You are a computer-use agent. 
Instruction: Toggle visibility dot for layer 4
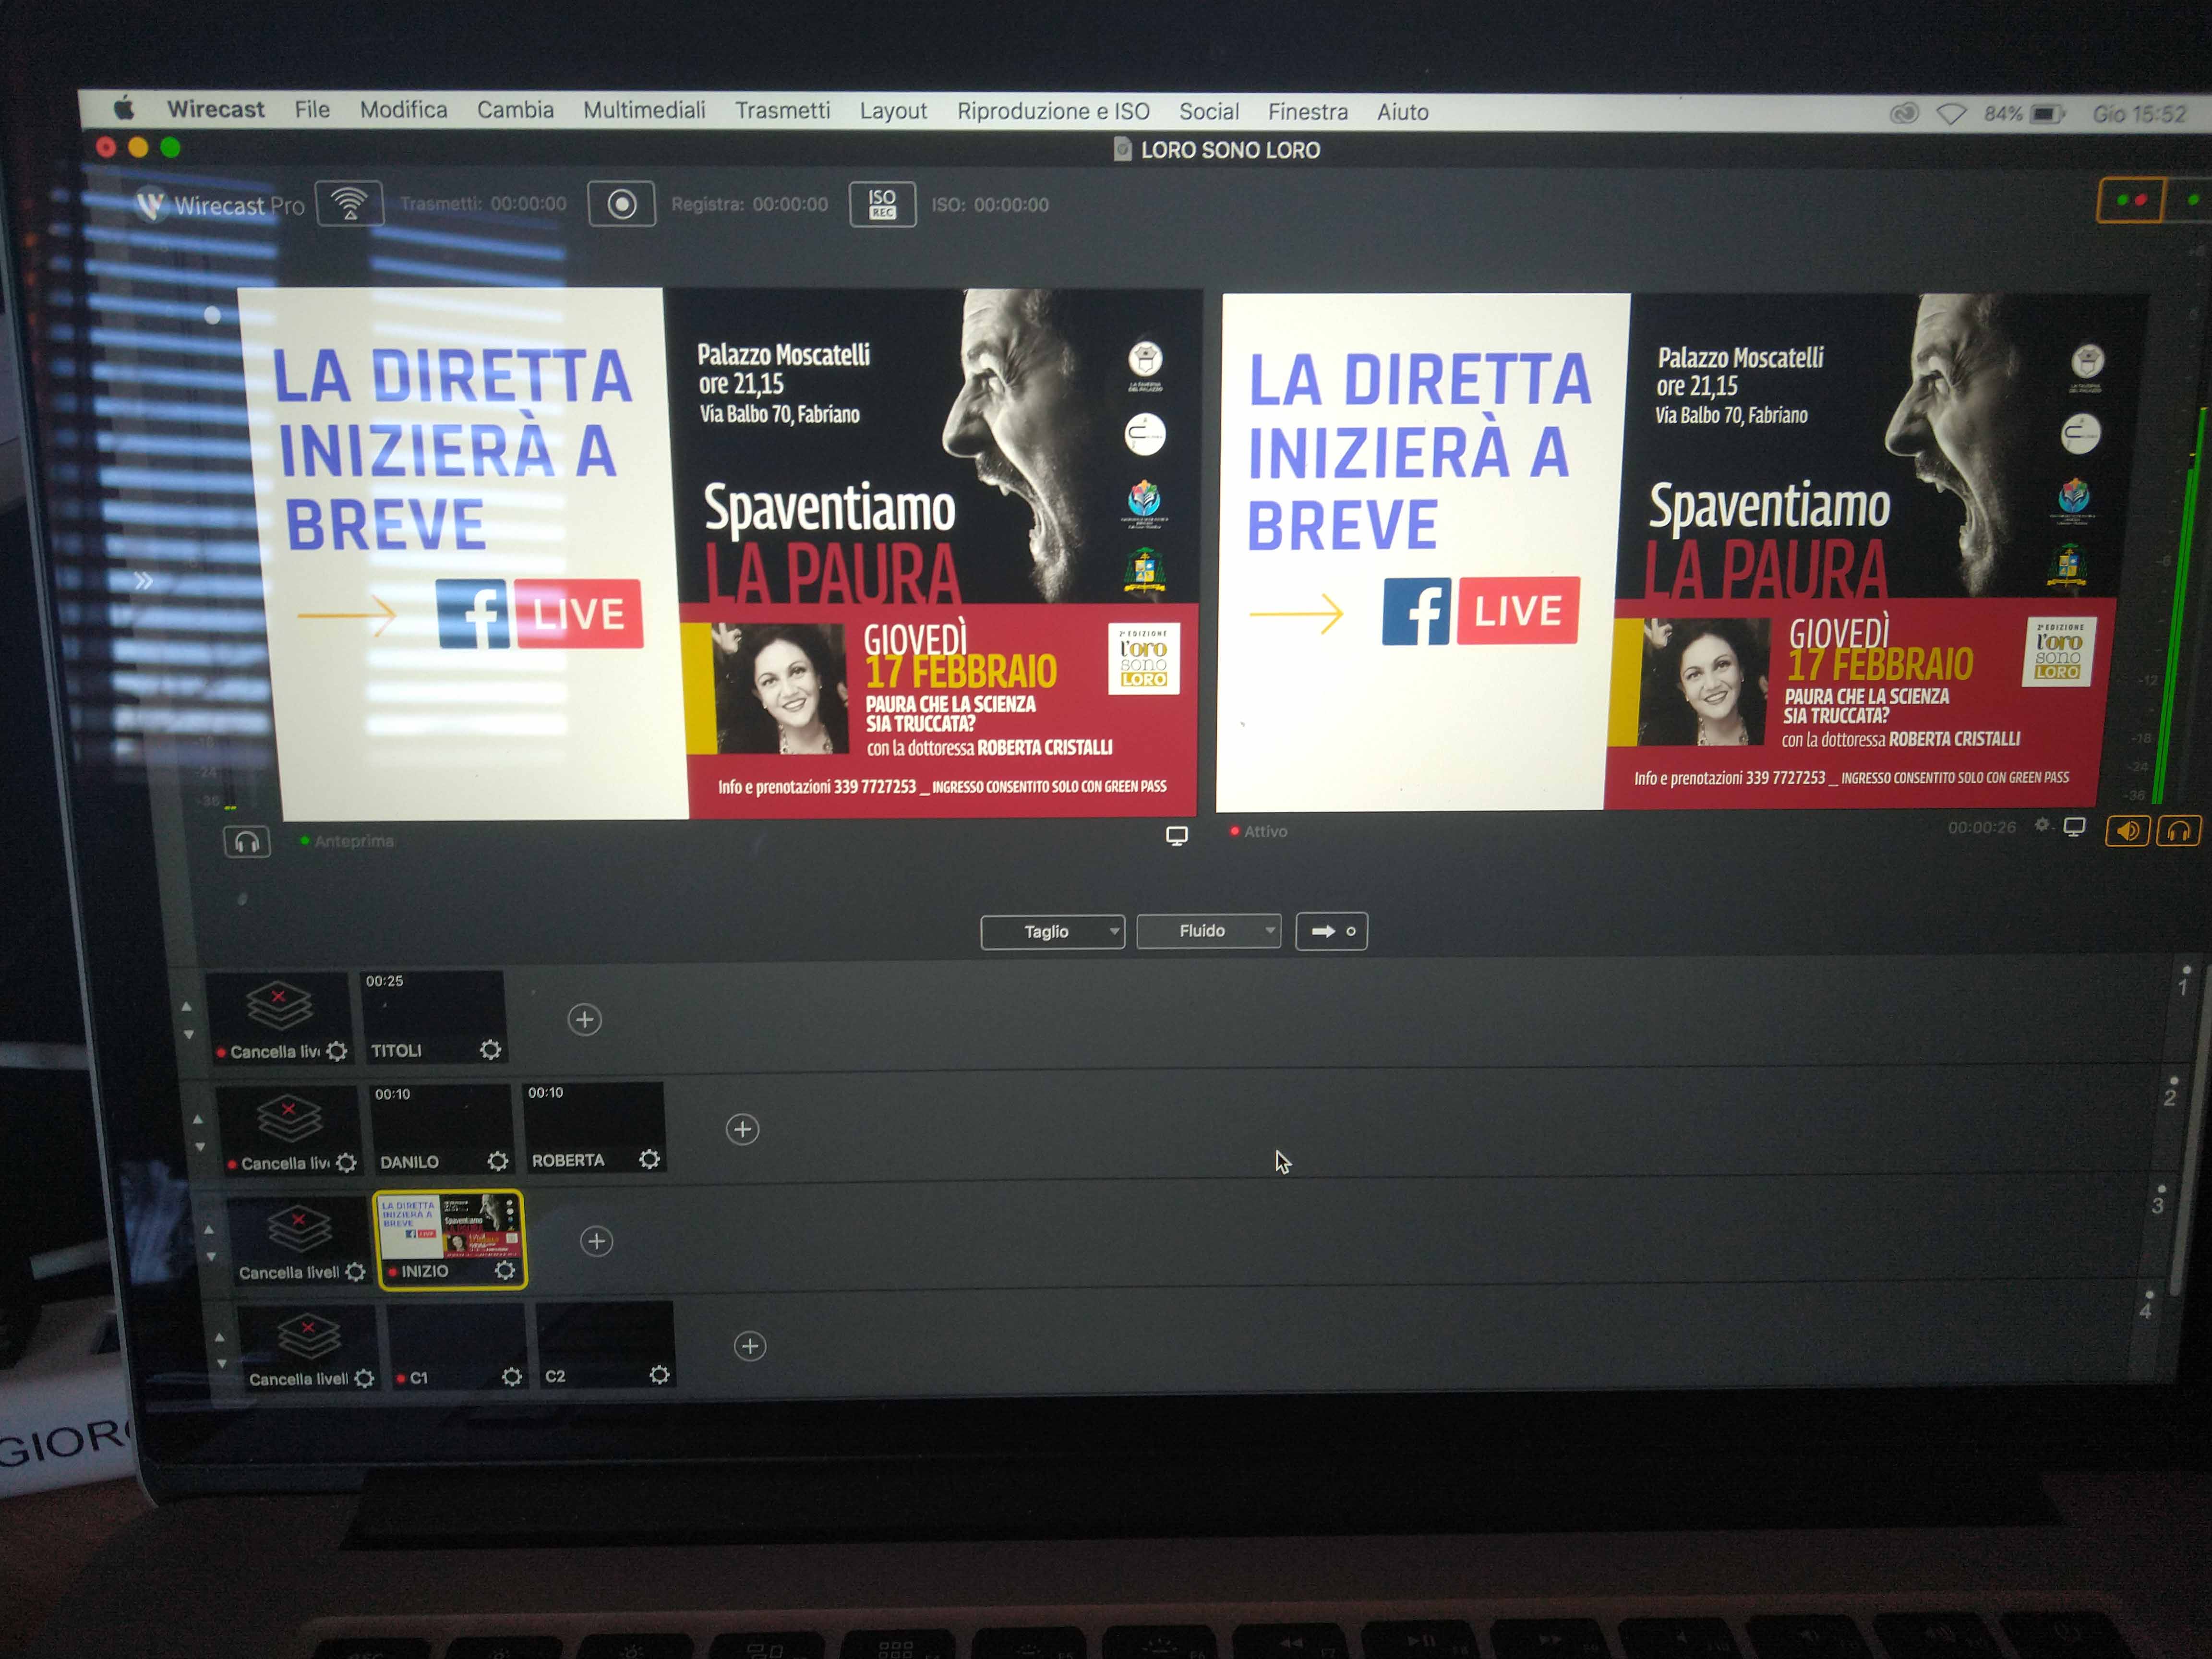2150,1294
